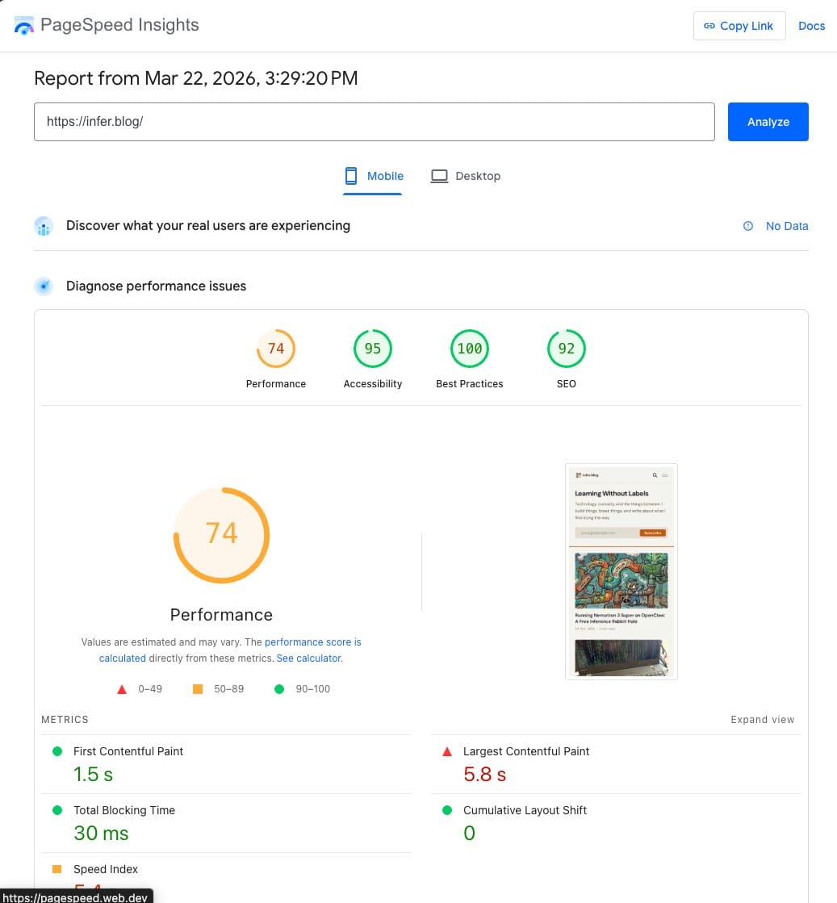This screenshot has width=837, height=903.
Task: Click the green dot beside First Contentful Paint
Action: 57,751
